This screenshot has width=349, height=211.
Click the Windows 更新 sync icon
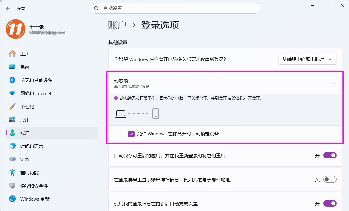point(12,199)
